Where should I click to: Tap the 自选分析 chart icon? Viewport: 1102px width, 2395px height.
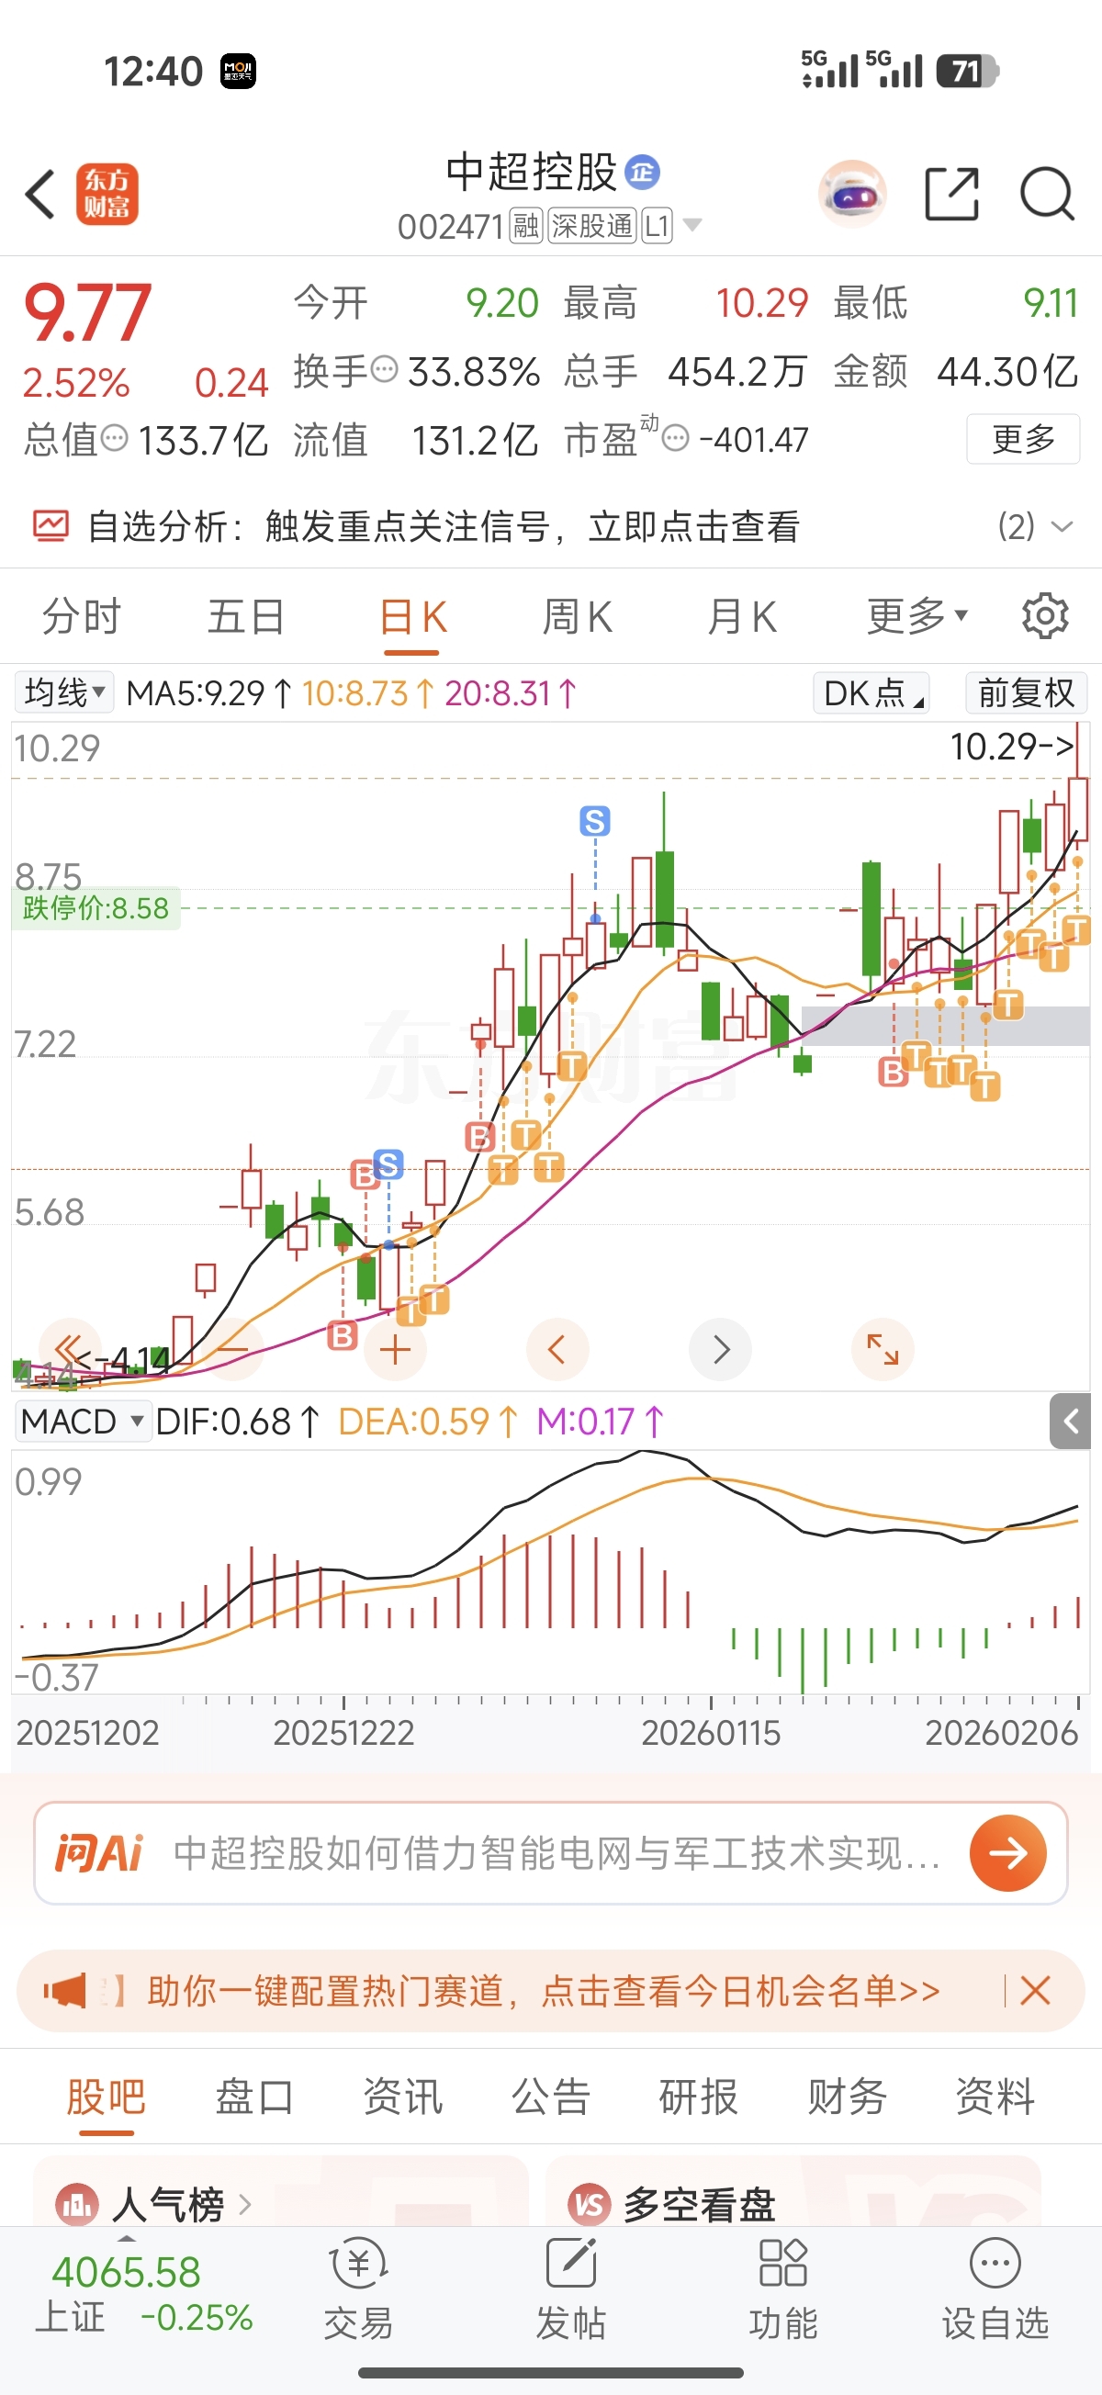[51, 526]
